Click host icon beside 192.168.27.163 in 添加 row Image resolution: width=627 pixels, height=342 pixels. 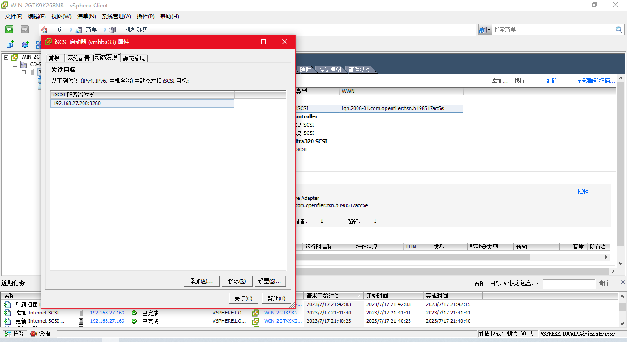tap(81, 313)
